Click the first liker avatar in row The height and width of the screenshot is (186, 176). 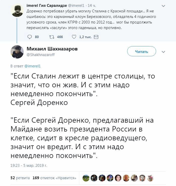[86, 178]
